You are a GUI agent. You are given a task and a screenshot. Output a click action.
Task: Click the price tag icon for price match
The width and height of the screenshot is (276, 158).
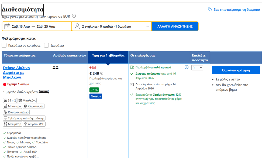(210, 9)
